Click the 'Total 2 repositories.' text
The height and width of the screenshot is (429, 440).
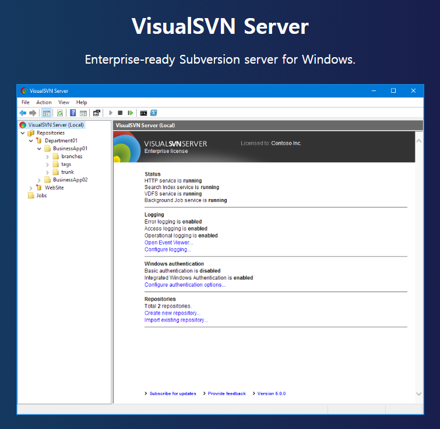(x=168, y=306)
